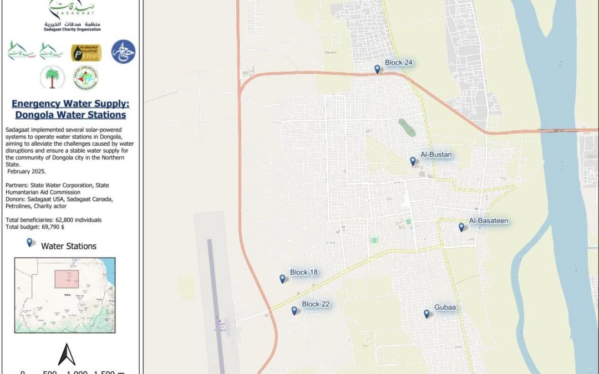Click the Block 22 water station pin
This screenshot has height=374, width=599.
(x=294, y=311)
